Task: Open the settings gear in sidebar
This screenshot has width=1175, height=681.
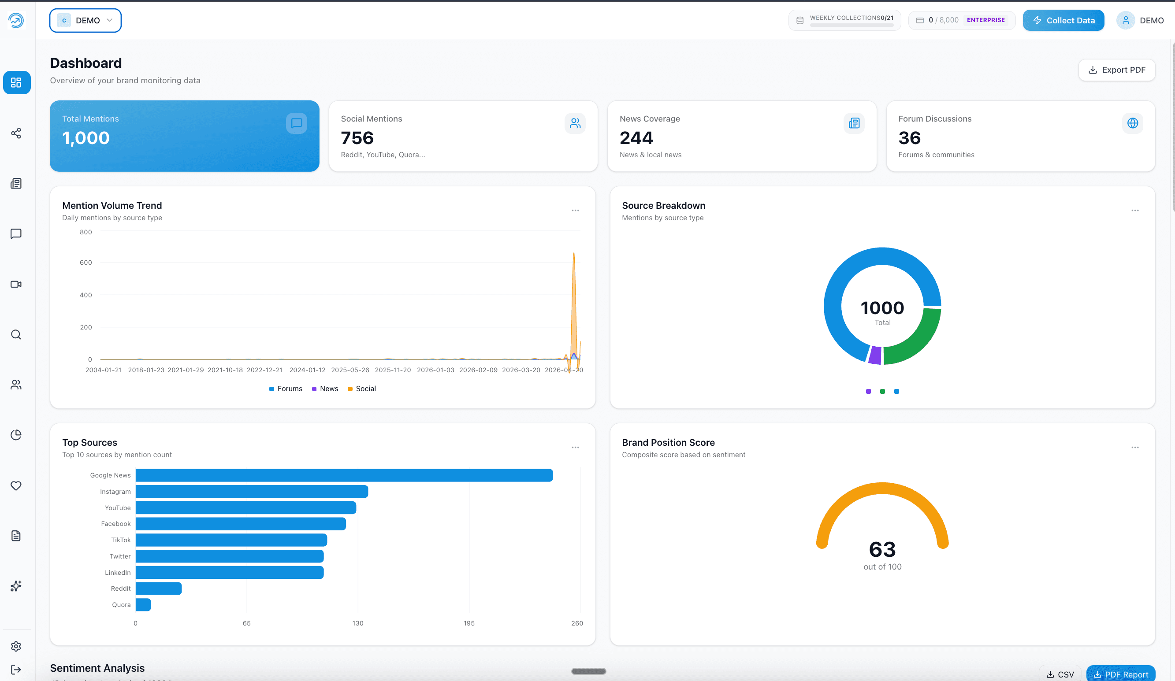Action: [16, 647]
